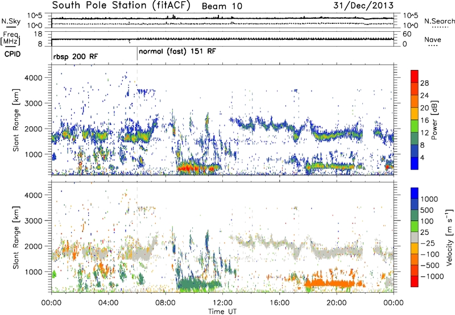Click the '16:00' time tick label
This screenshot has width=455, height=315.
pyautogui.click(x=279, y=303)
